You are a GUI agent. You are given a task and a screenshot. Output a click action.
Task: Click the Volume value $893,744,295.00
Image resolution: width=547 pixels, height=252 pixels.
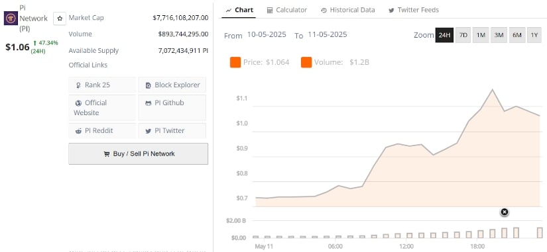pyautogui.click(x=183, y=34)
